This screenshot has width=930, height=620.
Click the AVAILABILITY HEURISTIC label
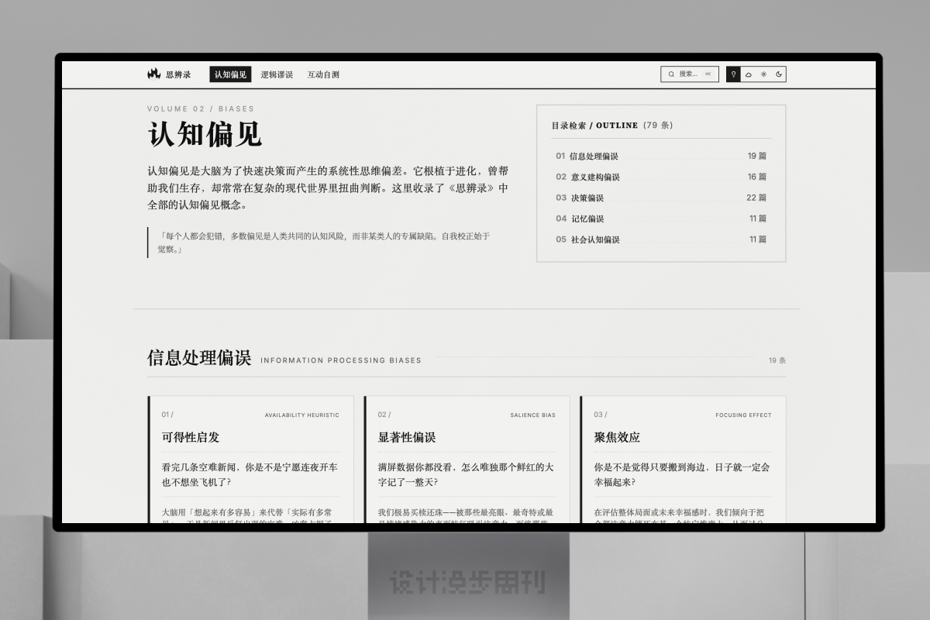pyautogui.click(x=301, y=415)
